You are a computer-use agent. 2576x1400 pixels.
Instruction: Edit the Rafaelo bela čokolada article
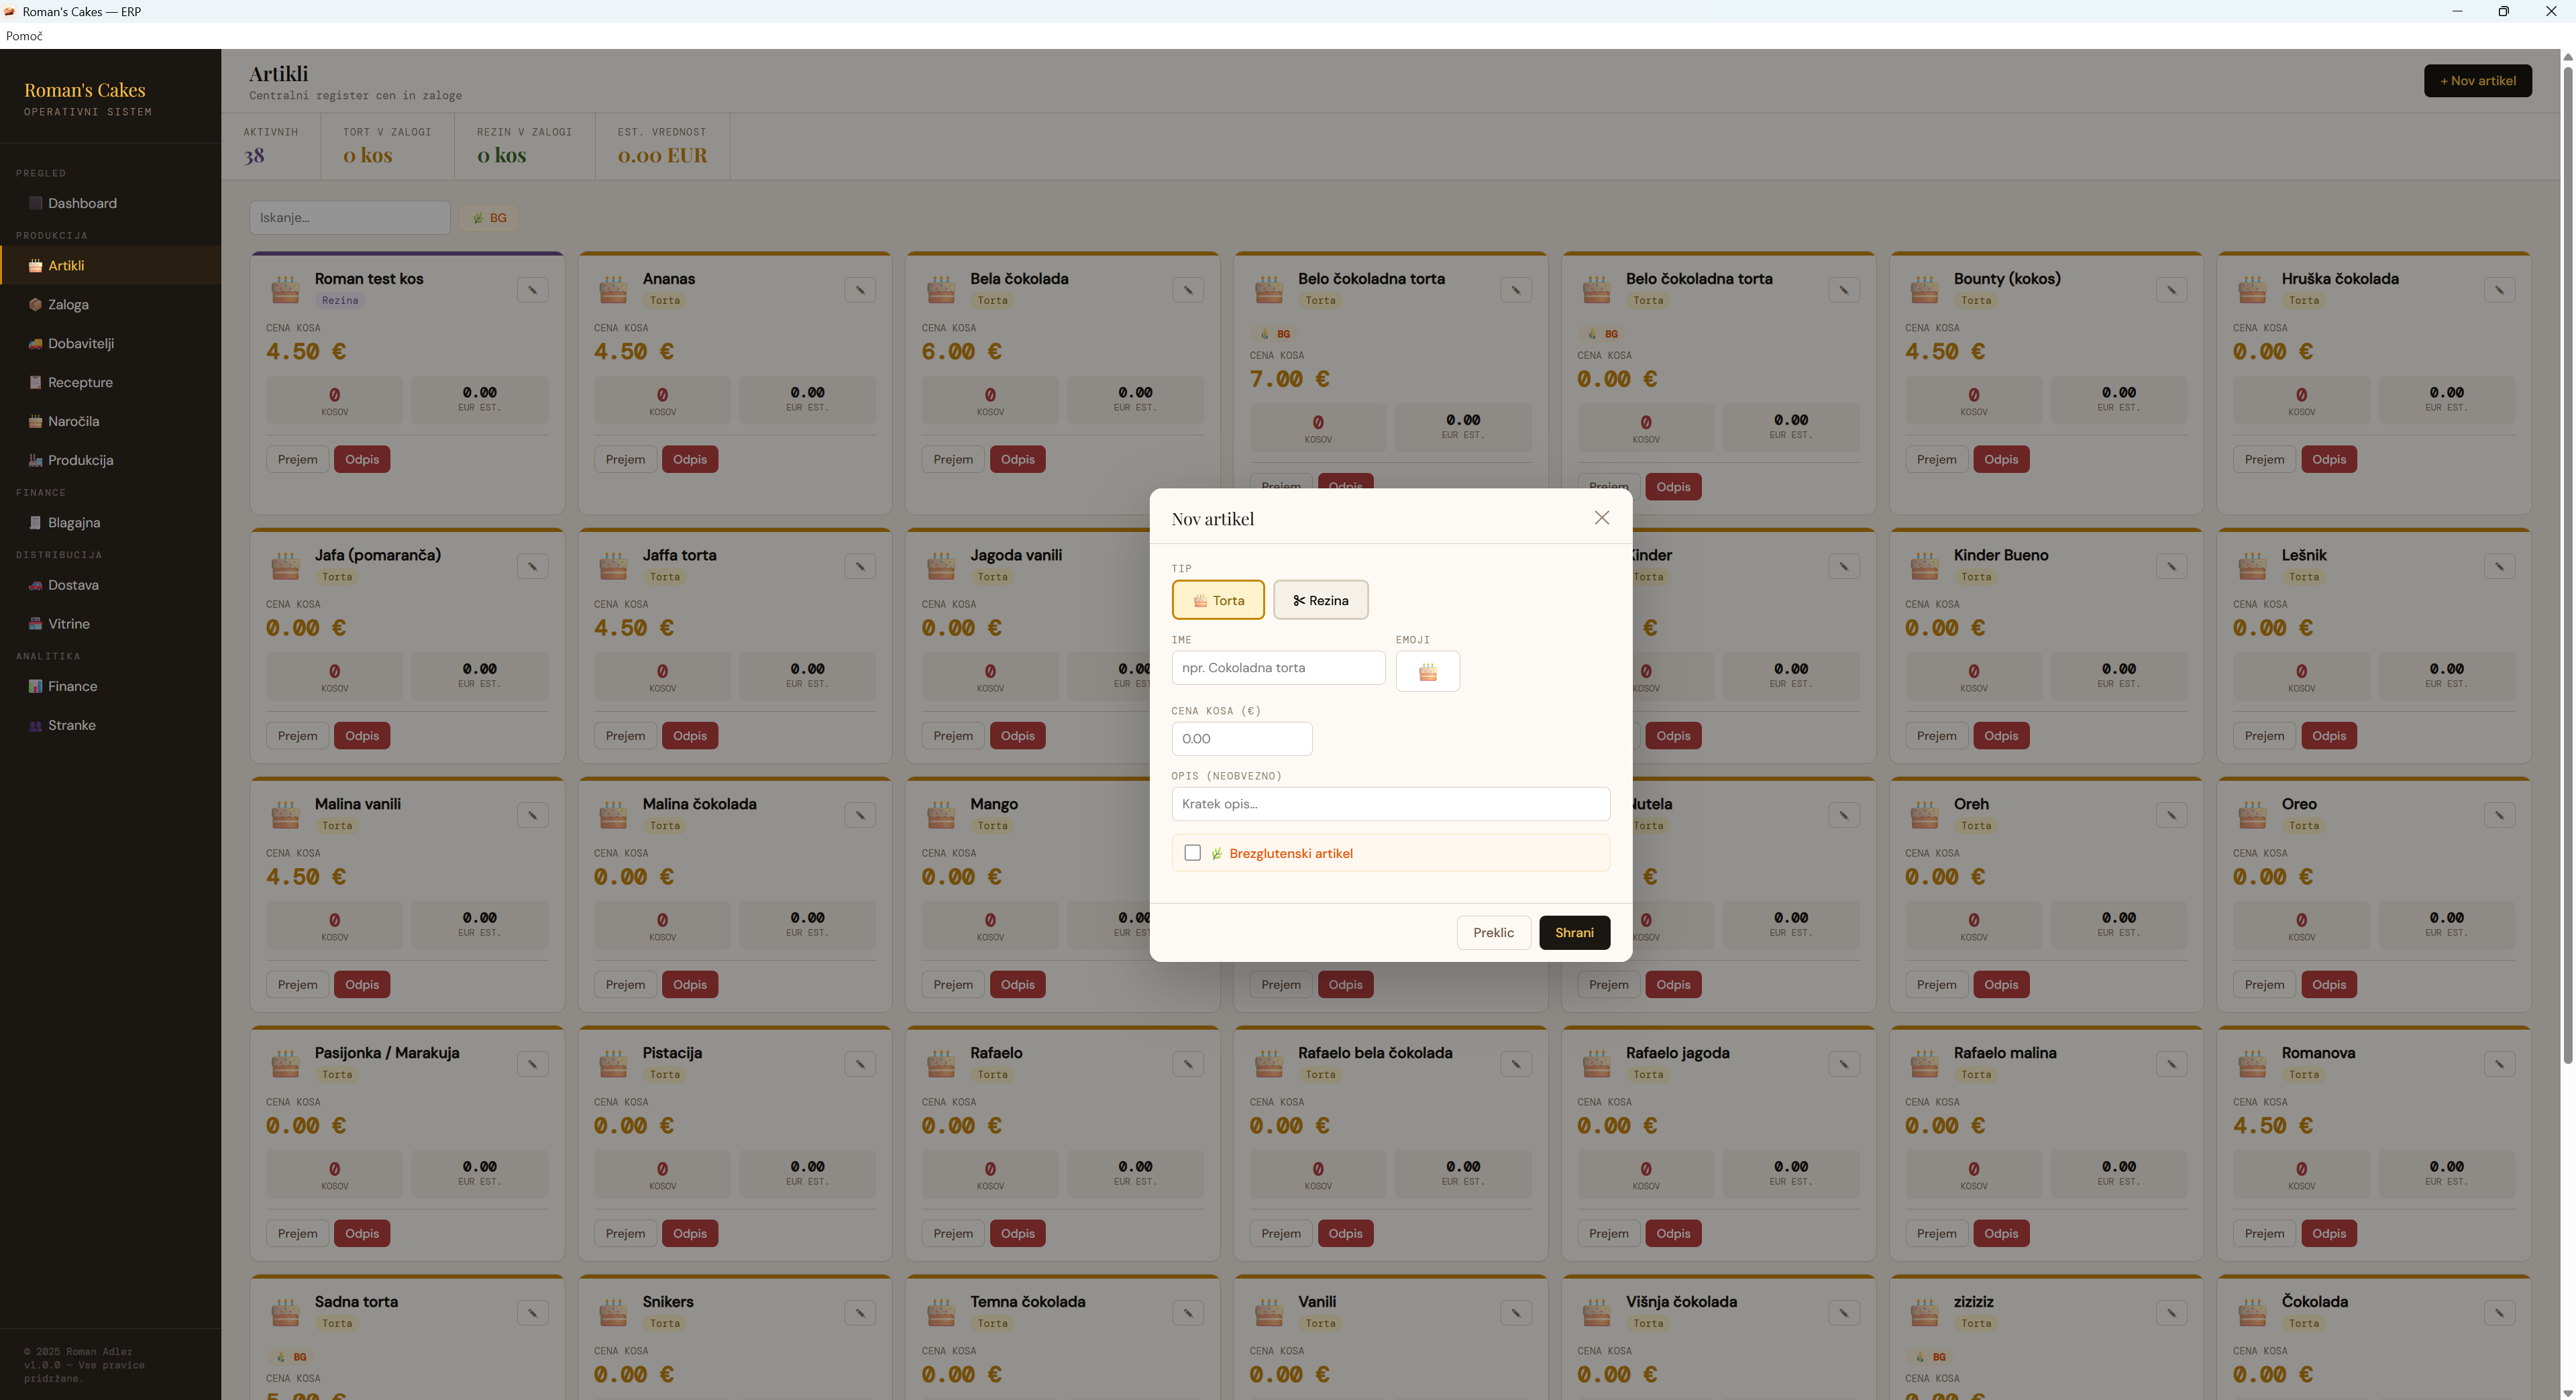pyautogui.click(x=1516, y=1064)
